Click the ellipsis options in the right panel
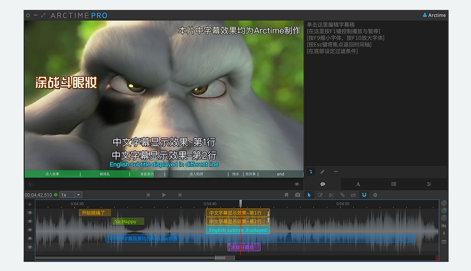This screenshot has height=271, width=471. point(336,172)
